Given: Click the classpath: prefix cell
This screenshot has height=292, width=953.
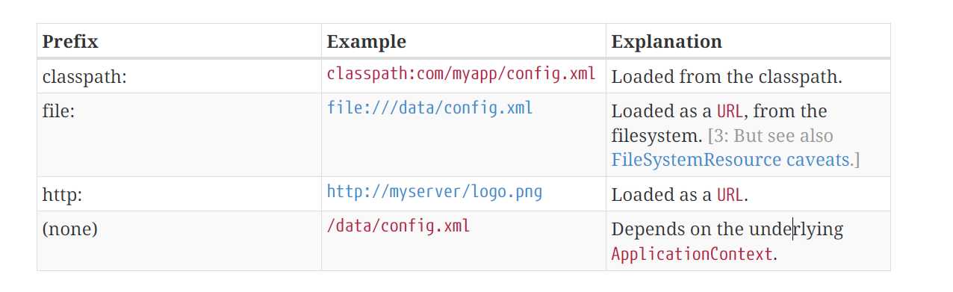Looking at the screenshot, I should click(84, 77).
